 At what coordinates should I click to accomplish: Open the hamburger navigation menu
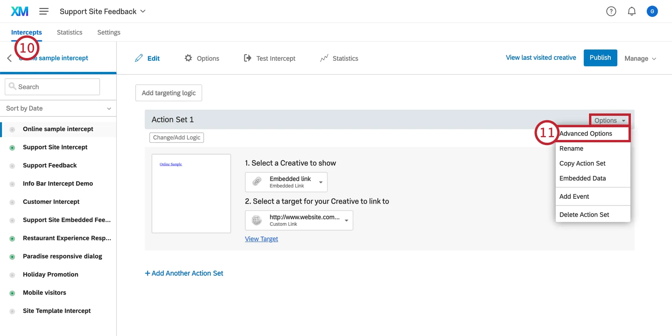(44, 11)
